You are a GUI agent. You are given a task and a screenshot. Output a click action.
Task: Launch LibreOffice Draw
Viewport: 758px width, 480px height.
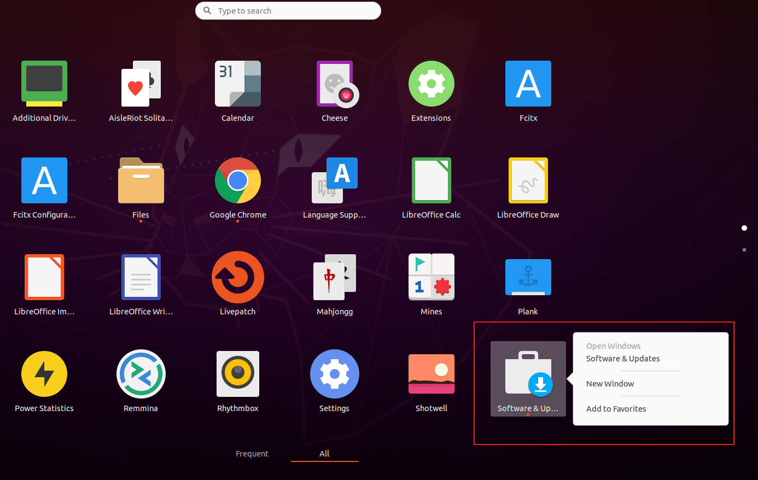click(x=528, y=180)
